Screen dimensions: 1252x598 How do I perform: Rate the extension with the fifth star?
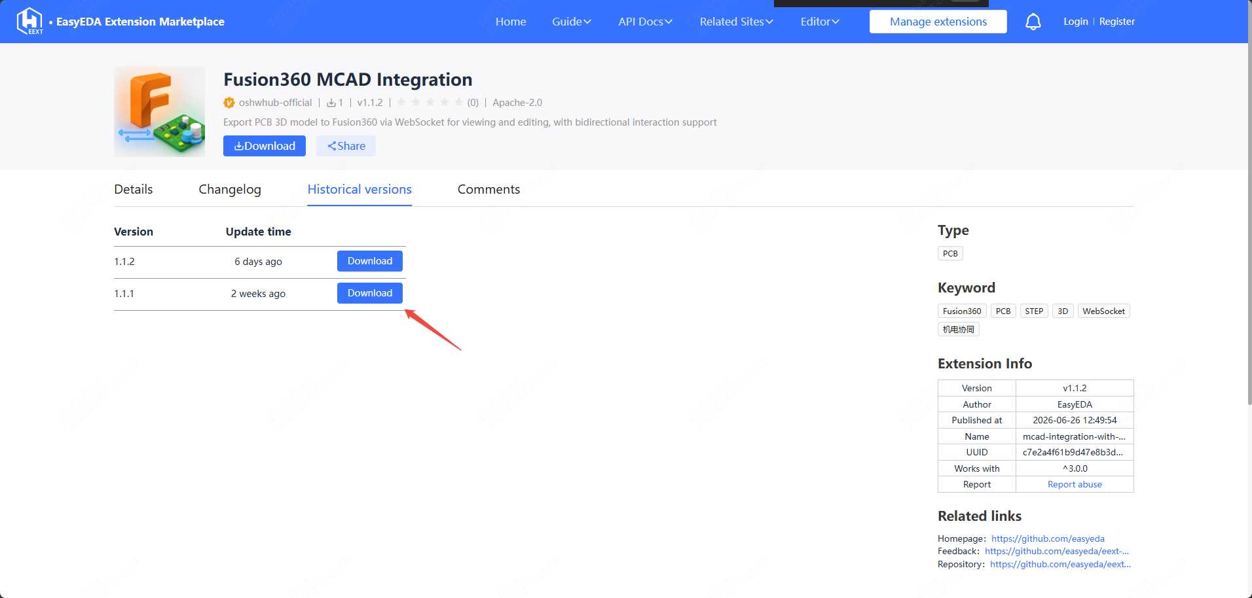(459, 102)
